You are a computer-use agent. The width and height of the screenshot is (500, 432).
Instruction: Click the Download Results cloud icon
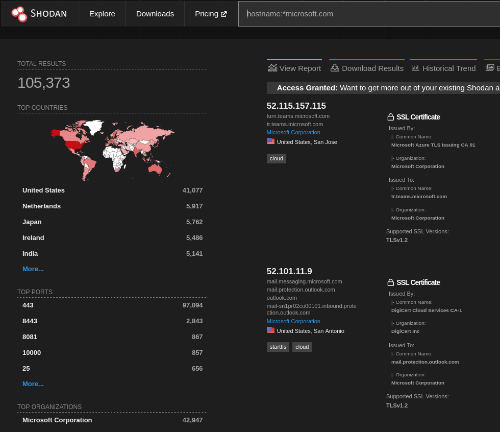[335, 67]
